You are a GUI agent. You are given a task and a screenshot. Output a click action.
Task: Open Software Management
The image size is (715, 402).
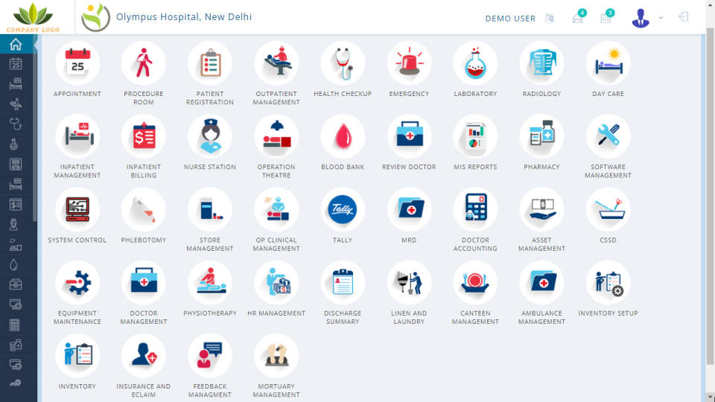tap(608, 136)
